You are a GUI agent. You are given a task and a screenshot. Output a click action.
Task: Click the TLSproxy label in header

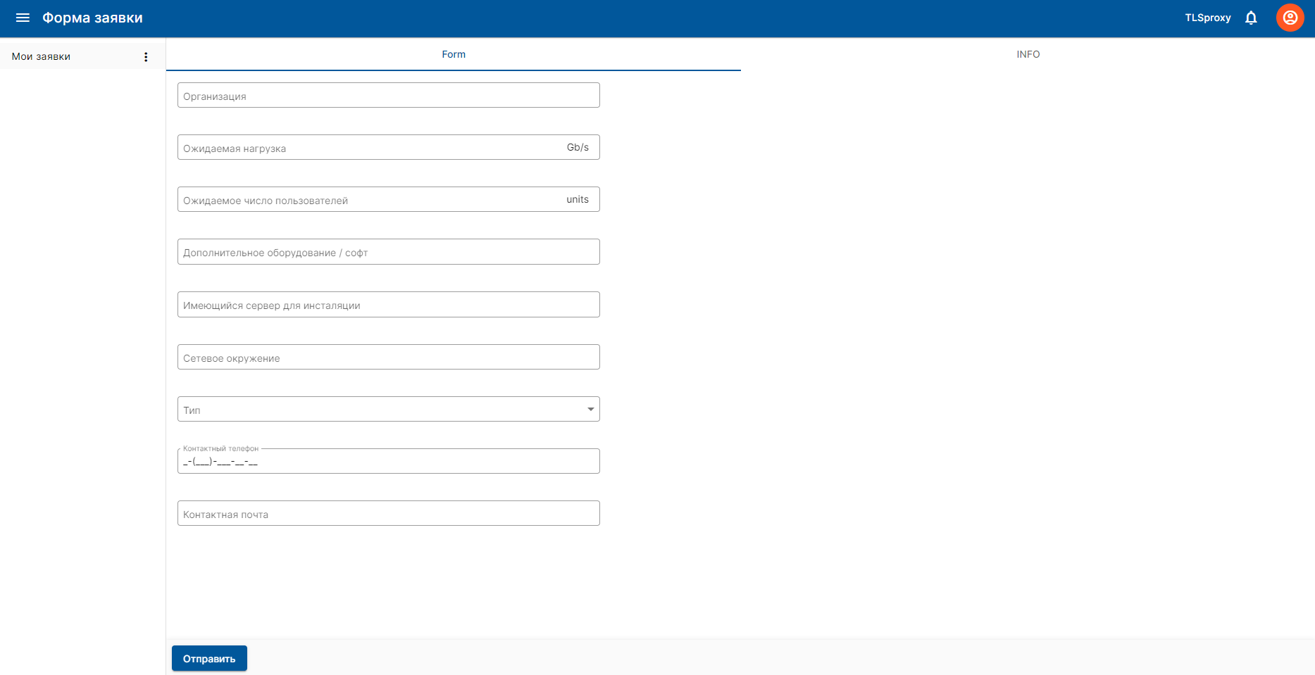point(1207,18)
